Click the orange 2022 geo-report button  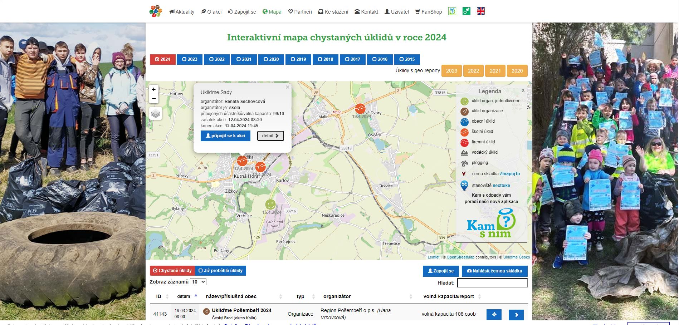click(x=473, y=71)
